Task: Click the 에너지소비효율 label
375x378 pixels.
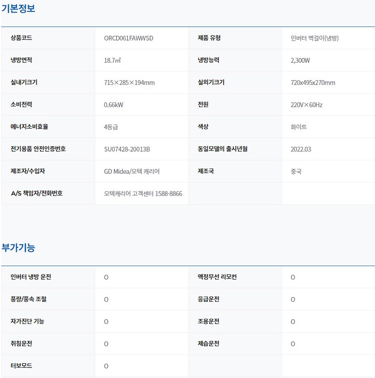Action: click(30, 127)
